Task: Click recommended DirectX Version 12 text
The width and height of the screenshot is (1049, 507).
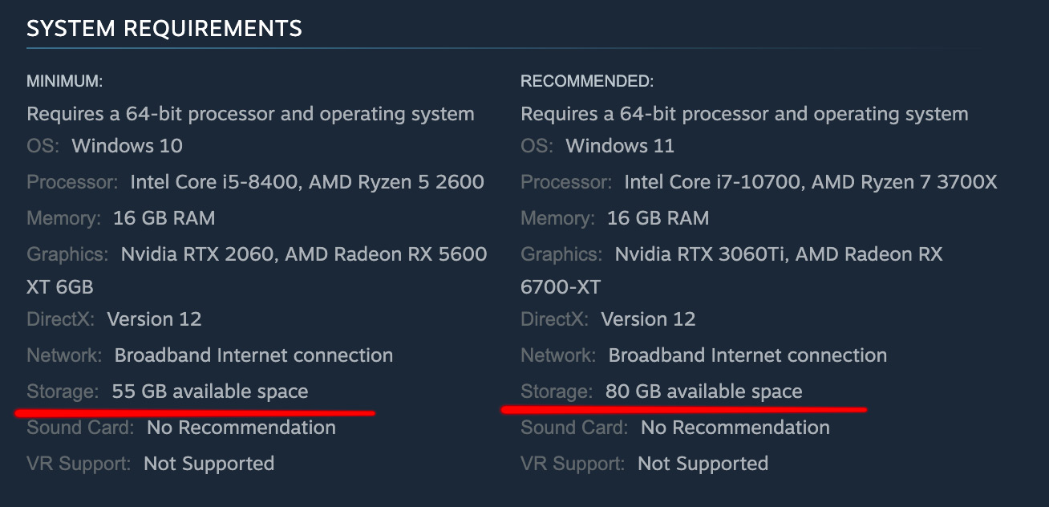Action: 648,319
